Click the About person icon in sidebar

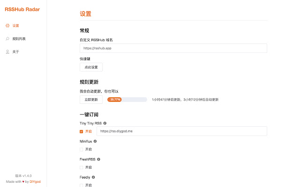point(7,52)
